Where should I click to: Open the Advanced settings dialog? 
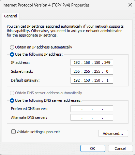coord(113,133)
